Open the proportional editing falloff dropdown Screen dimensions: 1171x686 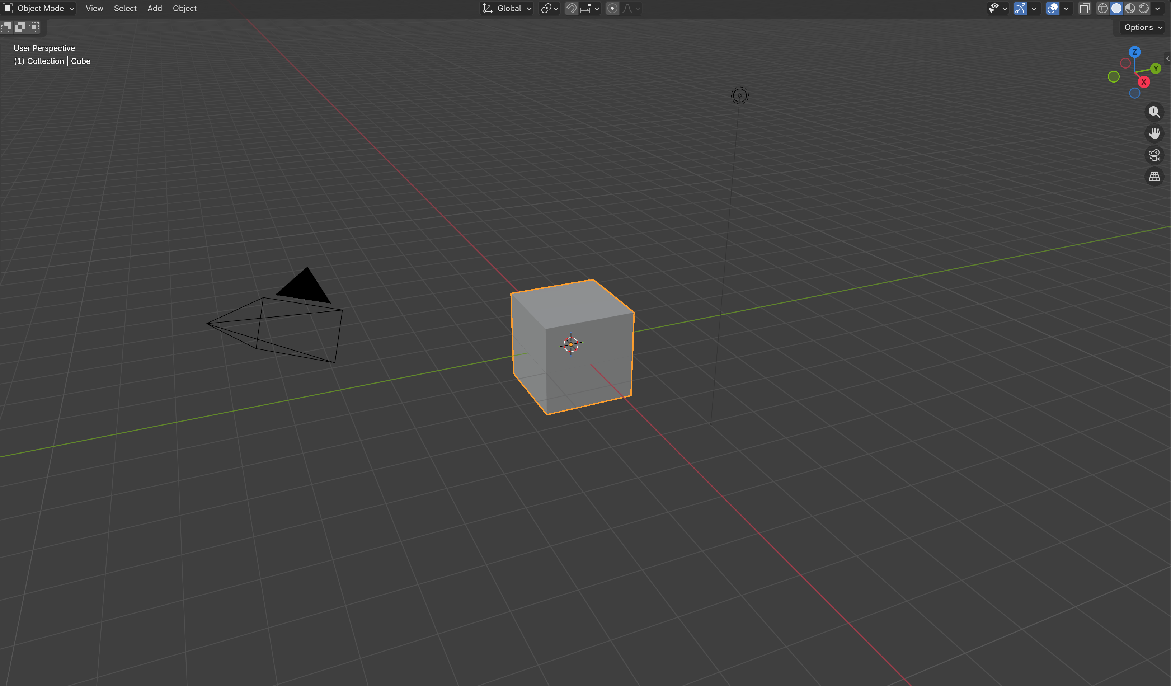pos(631,8)
